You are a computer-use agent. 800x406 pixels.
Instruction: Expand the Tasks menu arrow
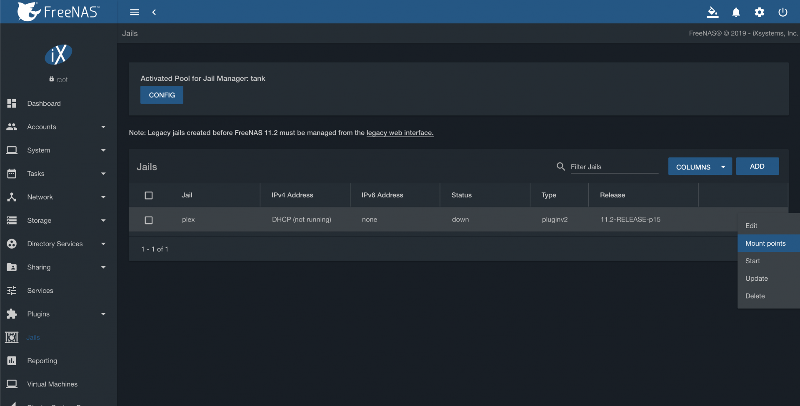pyautogui.click(x=103, y=174)
